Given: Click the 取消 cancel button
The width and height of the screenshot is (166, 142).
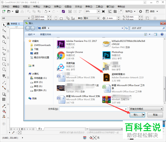Looking at the screenshot, I should point(155,115).
